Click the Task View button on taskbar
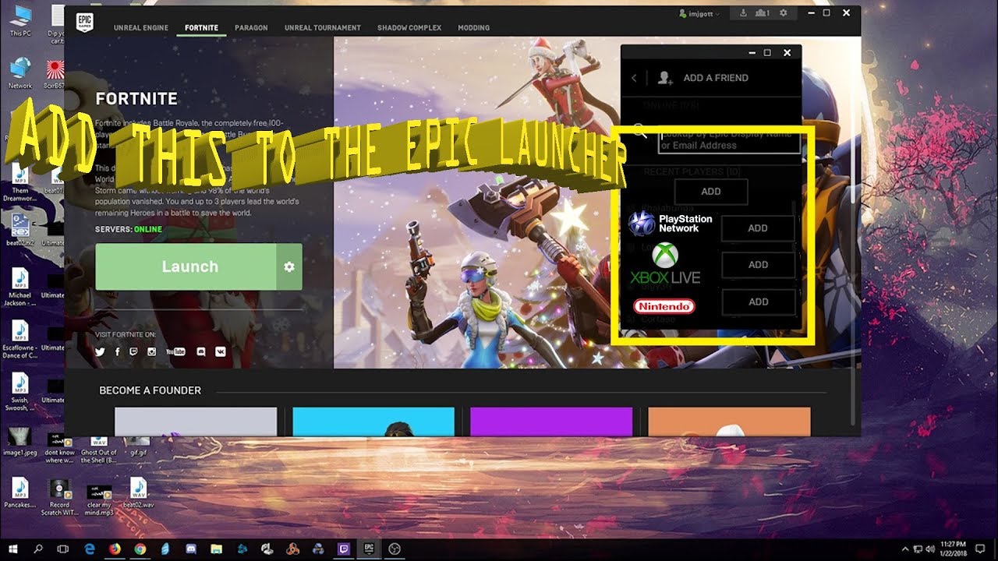 pyautogui.click(x=64, y=549)
